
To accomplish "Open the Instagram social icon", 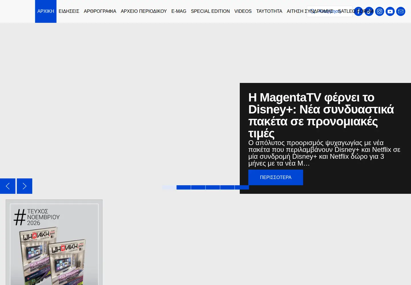I will click(x=380, y=11).
